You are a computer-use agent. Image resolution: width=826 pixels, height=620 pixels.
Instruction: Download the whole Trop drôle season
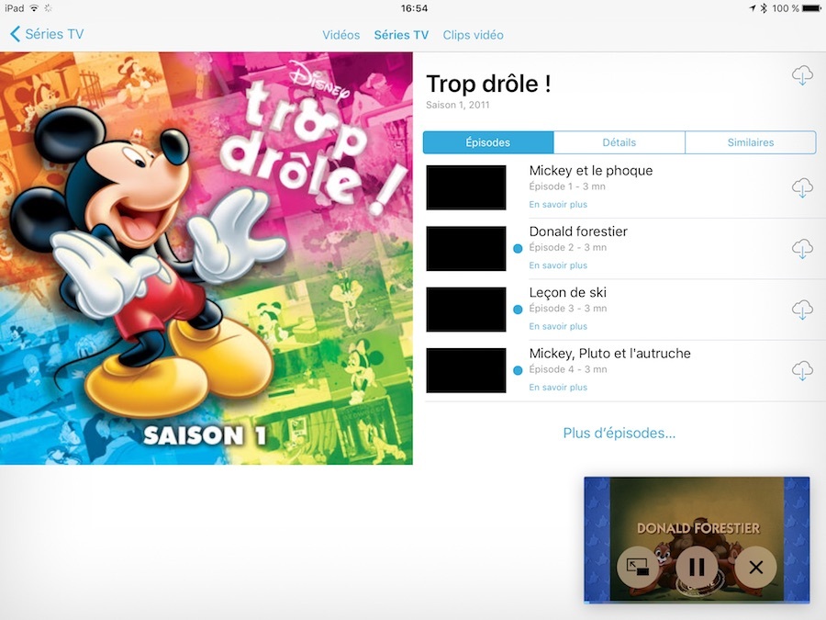(x=802, y=76)
